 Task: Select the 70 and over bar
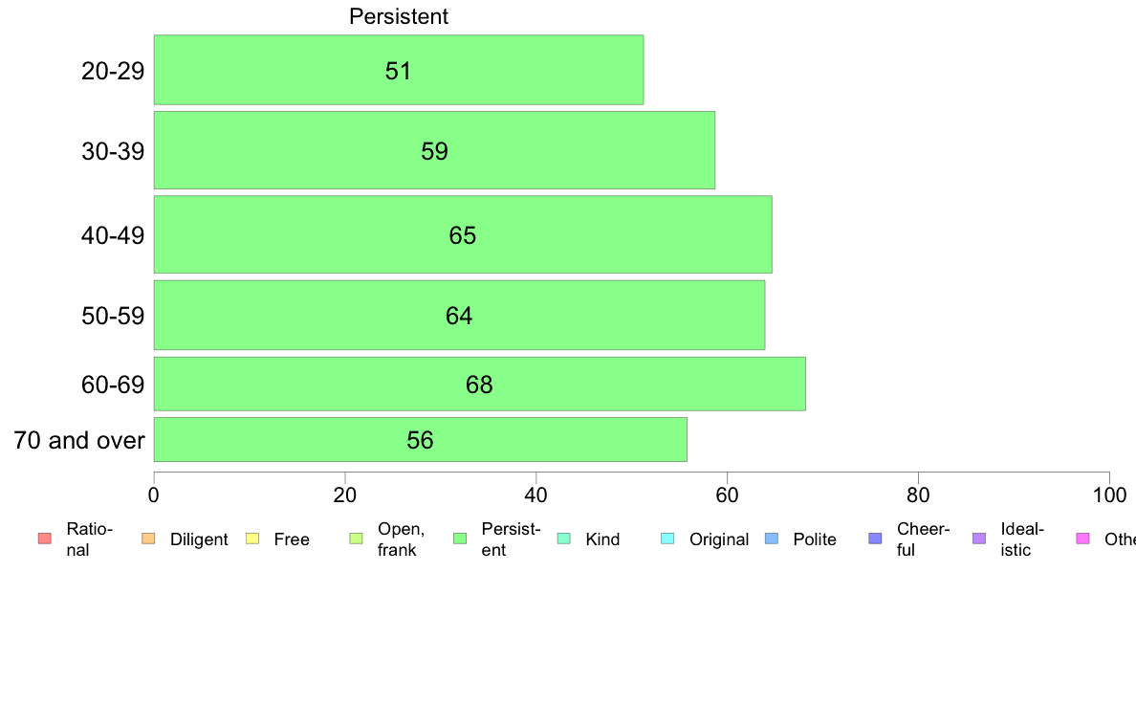pyautogui.click(x=420, y=439)
